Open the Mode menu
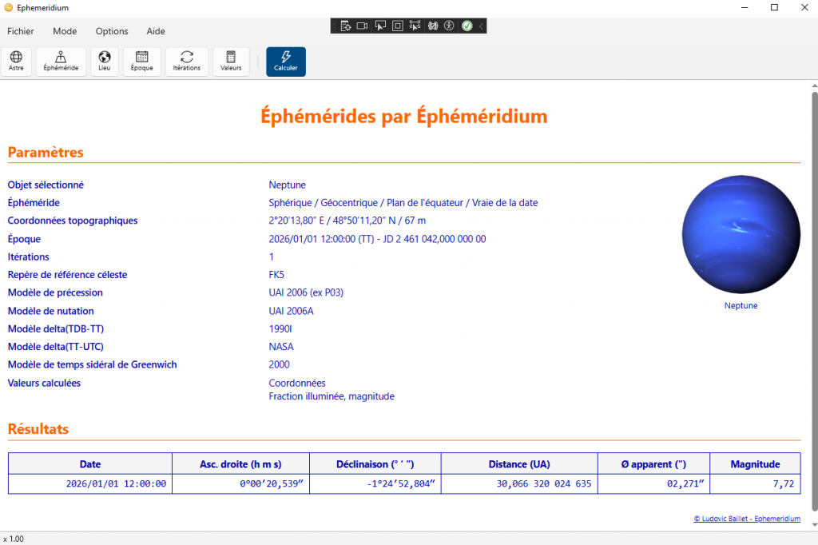 (x=64, y=31)
